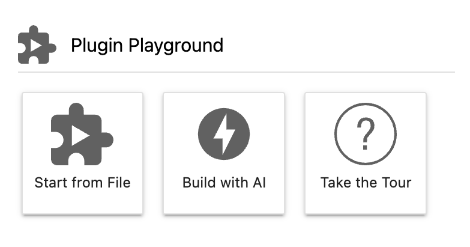Click the "Start from File" text label

click(82, 183)
